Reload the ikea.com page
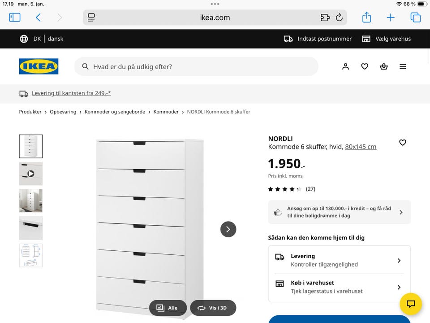The image size is (430, 323). [x=339, y=17]
